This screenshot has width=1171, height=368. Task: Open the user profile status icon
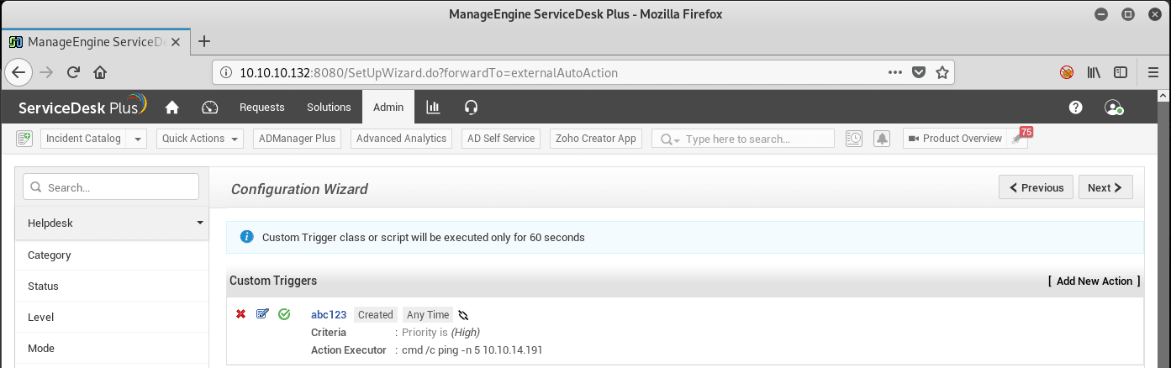[x=1115, y=108]
